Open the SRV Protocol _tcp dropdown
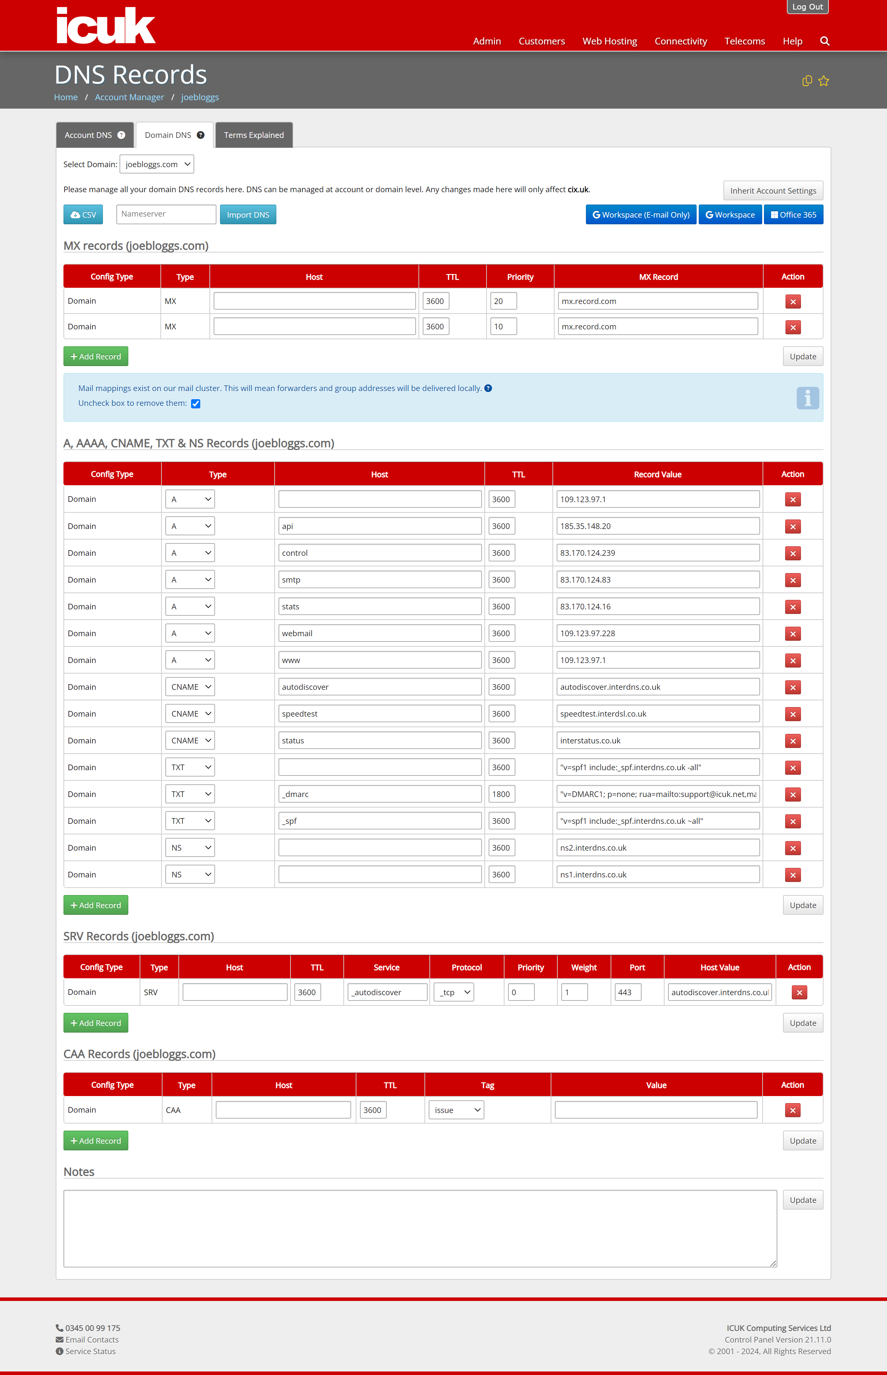 (454, 992)
